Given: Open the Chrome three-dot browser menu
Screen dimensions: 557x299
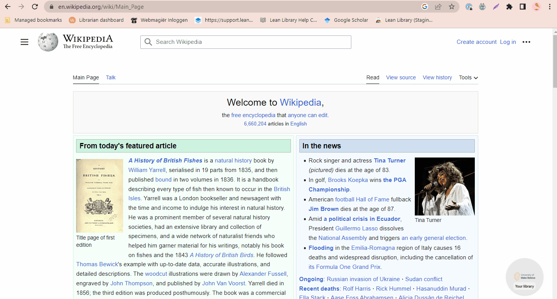Looking at the screenshot, I should 550,6.
